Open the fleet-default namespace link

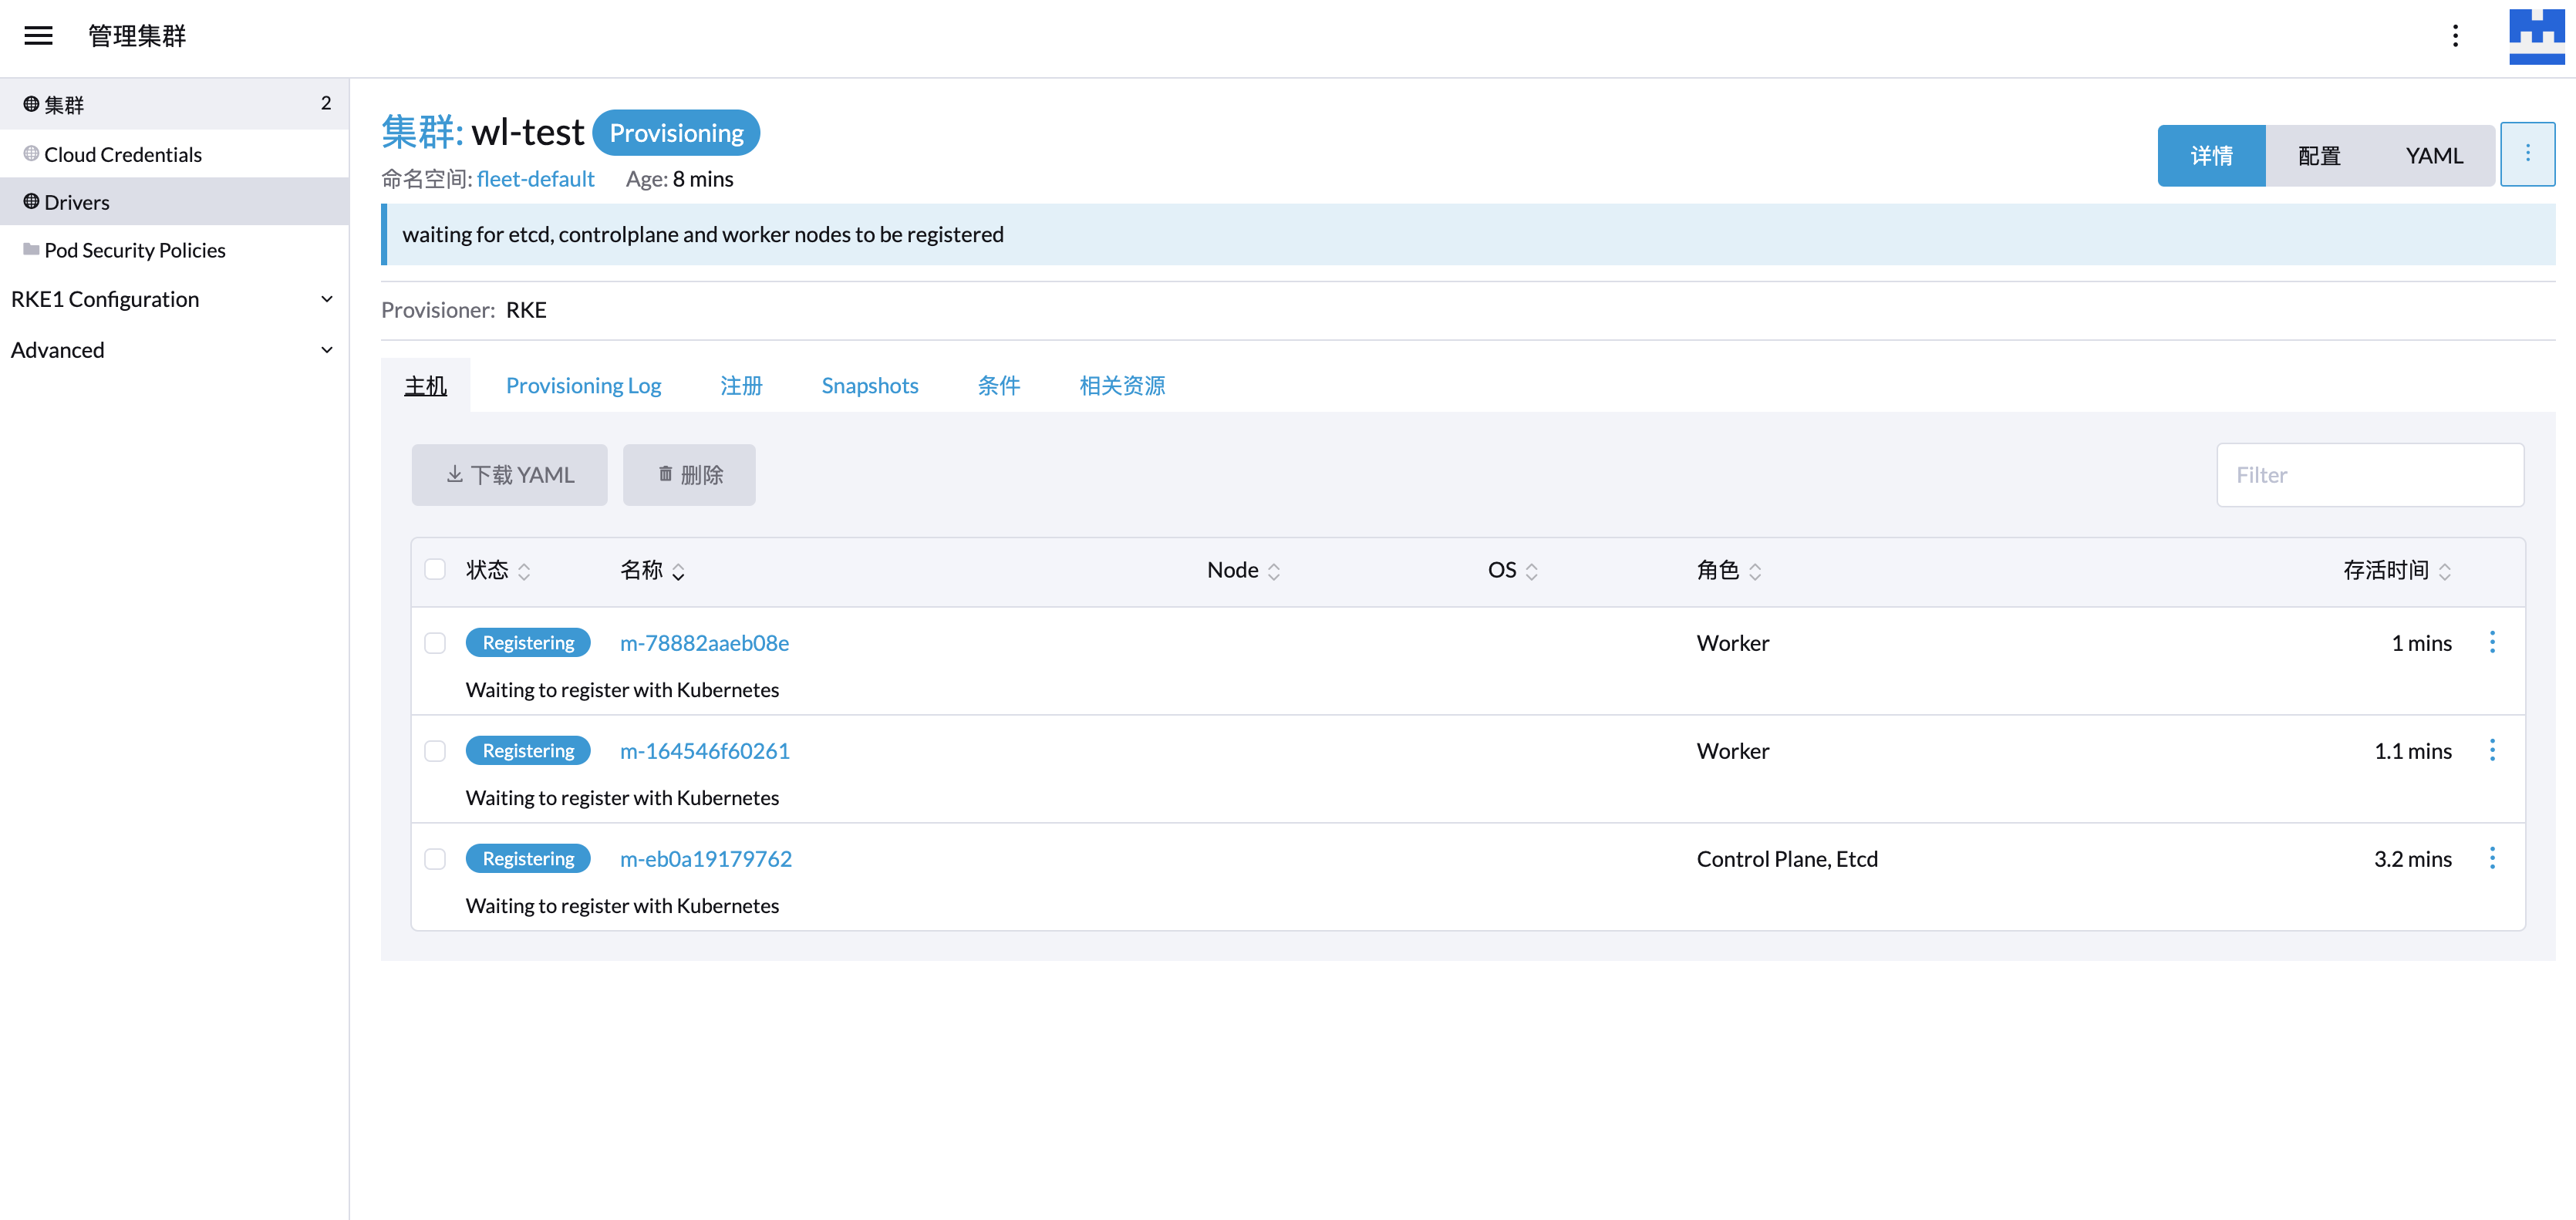(x=535, y=179)
